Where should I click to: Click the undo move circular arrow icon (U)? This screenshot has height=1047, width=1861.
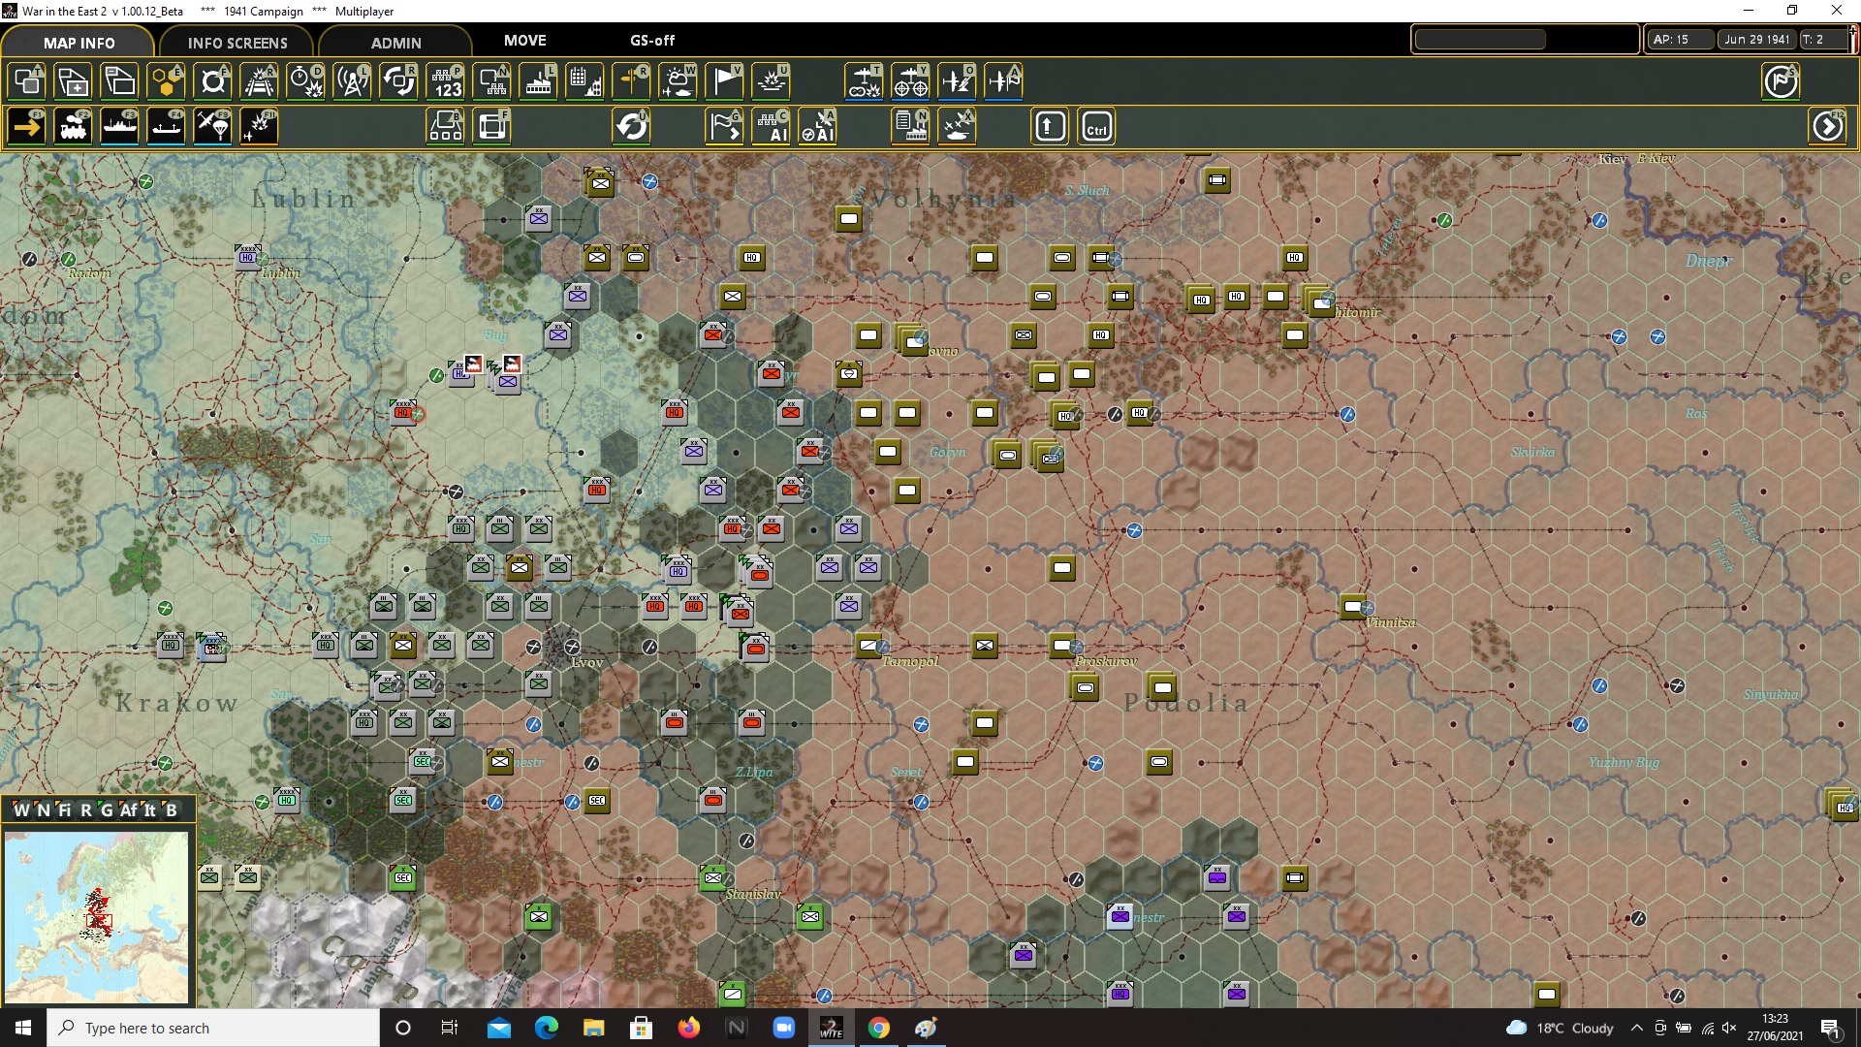[x=631, y=125]
